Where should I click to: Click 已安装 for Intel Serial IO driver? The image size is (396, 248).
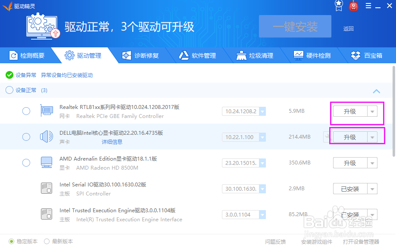pyautogui.click(x=350, y=189)
